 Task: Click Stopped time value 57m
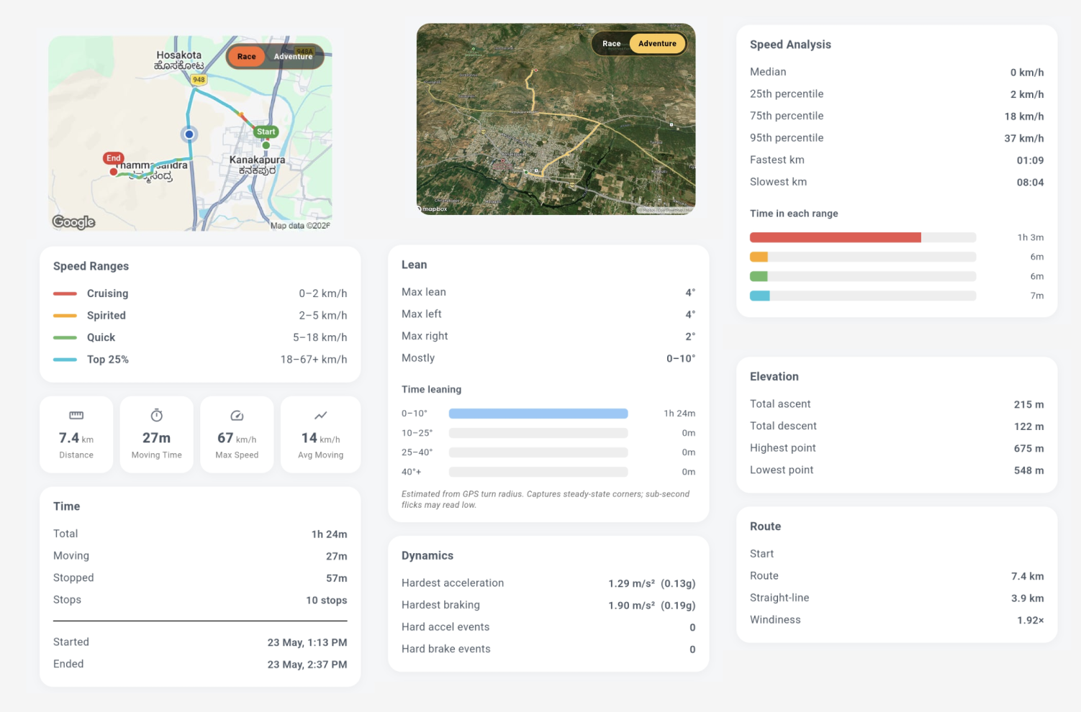click(337, 578)
